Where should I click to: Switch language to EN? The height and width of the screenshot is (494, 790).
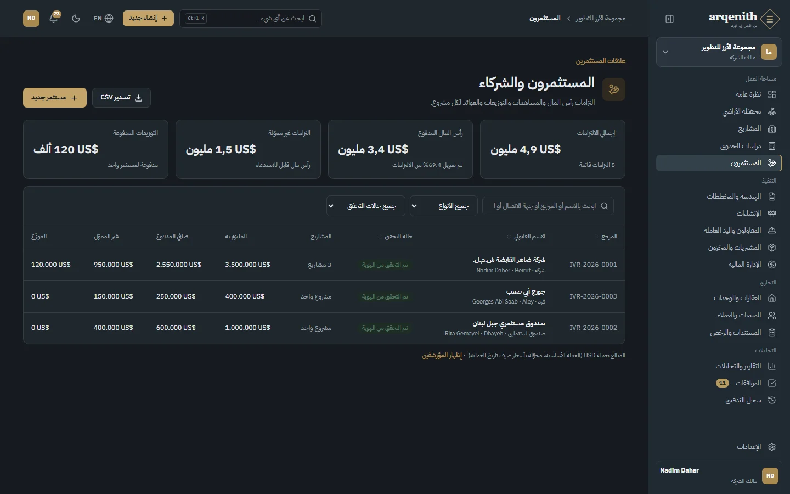coord(103,18)
